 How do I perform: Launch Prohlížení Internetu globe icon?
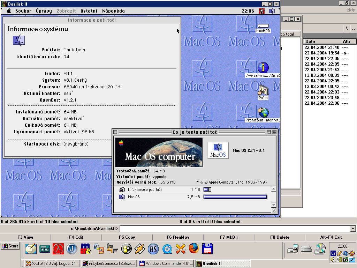263,113
